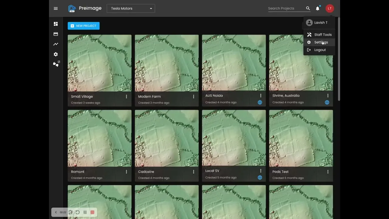Click the Preimage logo
389x219 pixels.
[85, 9]
